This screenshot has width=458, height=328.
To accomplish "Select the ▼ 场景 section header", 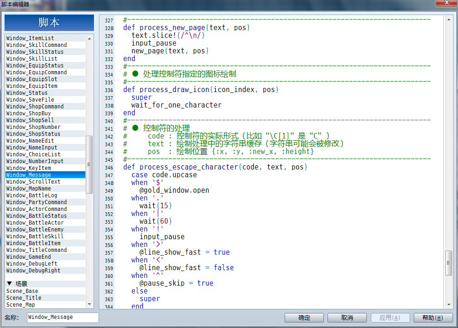I will click(46, 284).
